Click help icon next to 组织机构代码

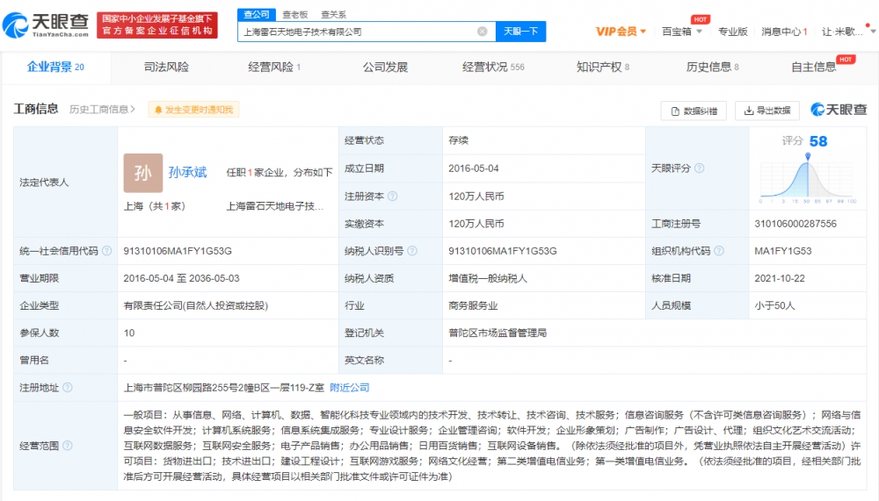[x=719, y=251]
